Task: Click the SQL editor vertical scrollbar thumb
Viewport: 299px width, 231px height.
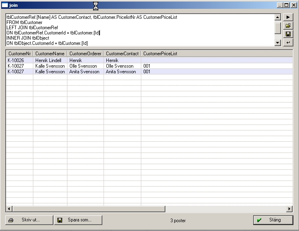Action: pos(278,28)
